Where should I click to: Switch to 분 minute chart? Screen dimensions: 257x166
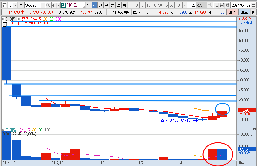click(x=113, y=6)
